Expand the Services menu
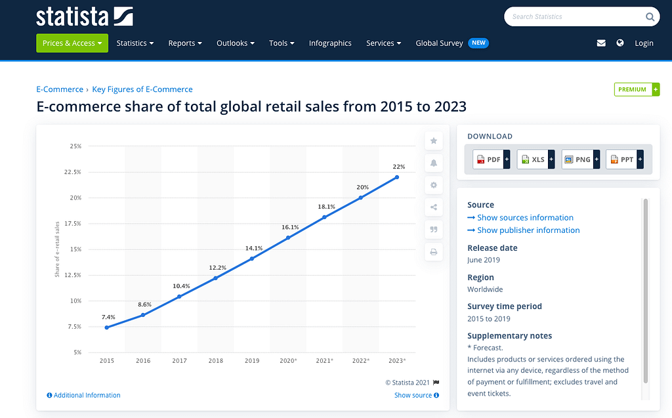Image resolution: width=672 pixels, height=418 pixels. pos(383,43)
